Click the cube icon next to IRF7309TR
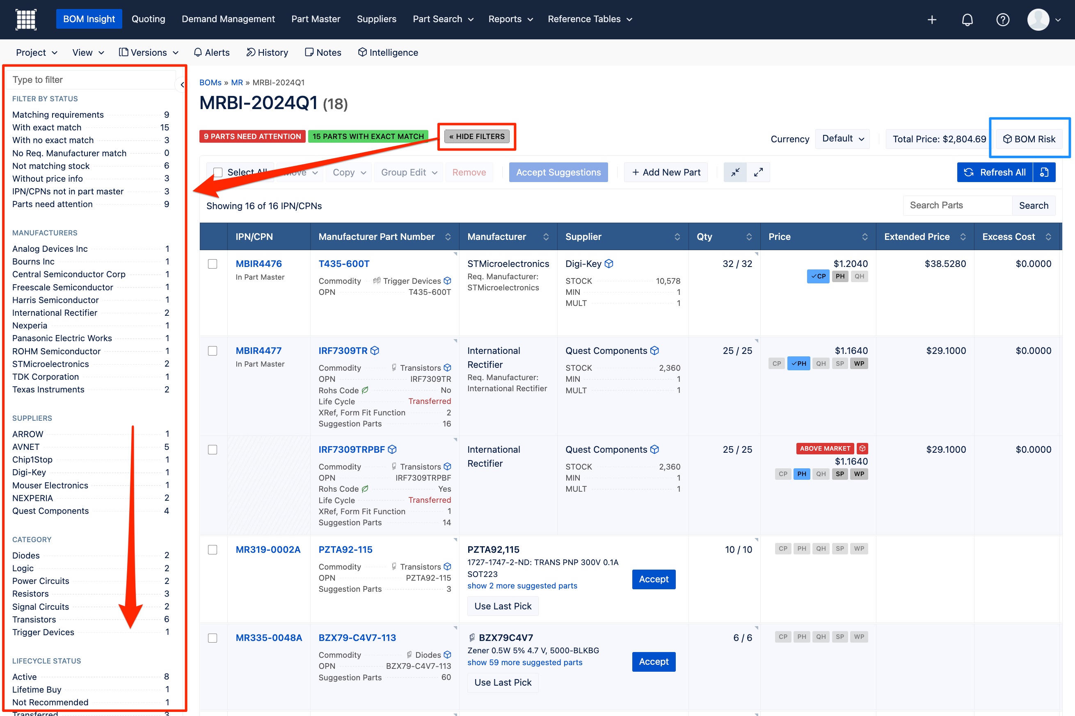This screenshot has width=1075, height=716. 375,351
